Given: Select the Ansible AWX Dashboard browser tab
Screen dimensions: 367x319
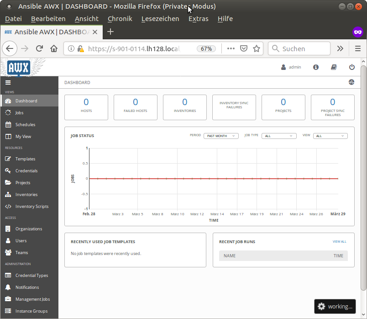Looking at the screenshot, I should pos(51,32).
